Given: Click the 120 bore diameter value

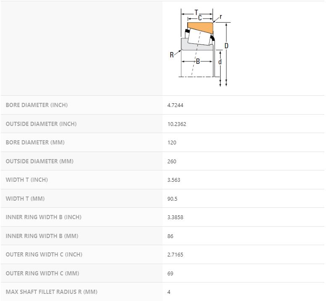Looking at the screenshot, I should point(172,143).
